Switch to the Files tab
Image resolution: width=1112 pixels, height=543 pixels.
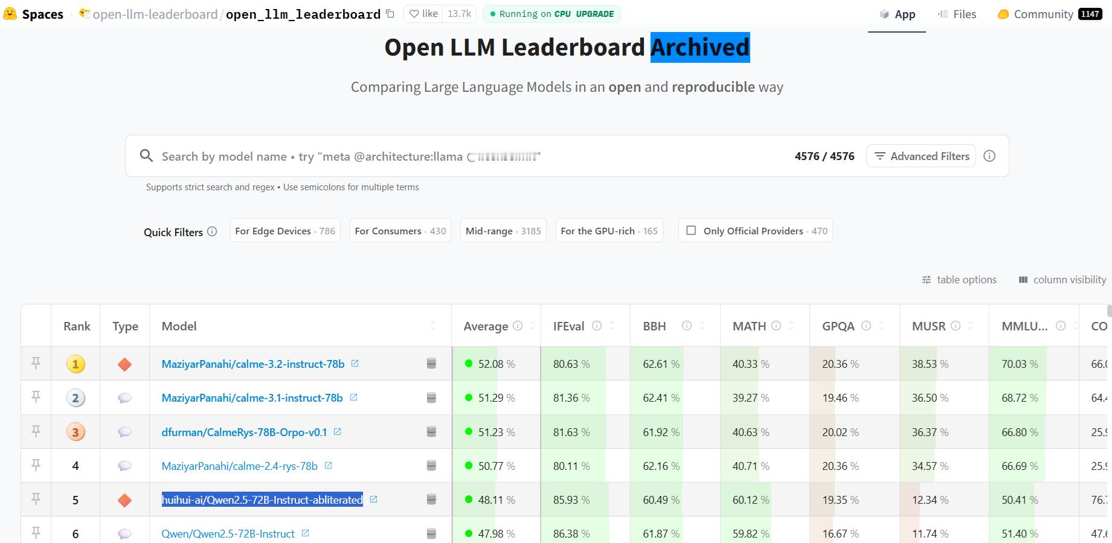(957, 14)
